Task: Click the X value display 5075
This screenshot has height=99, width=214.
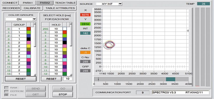Action: [85, 15]
